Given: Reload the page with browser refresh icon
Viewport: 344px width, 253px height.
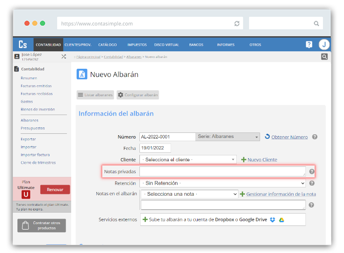Looking at the screenshot, I should (237, 23).
